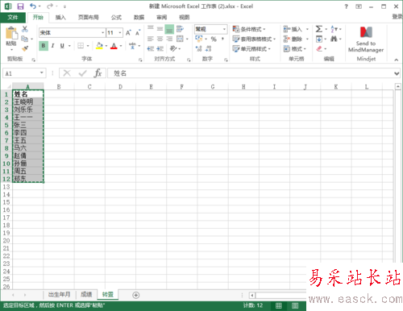Toggle center horizontal alignment
The image size is (403, 311).
160,39
